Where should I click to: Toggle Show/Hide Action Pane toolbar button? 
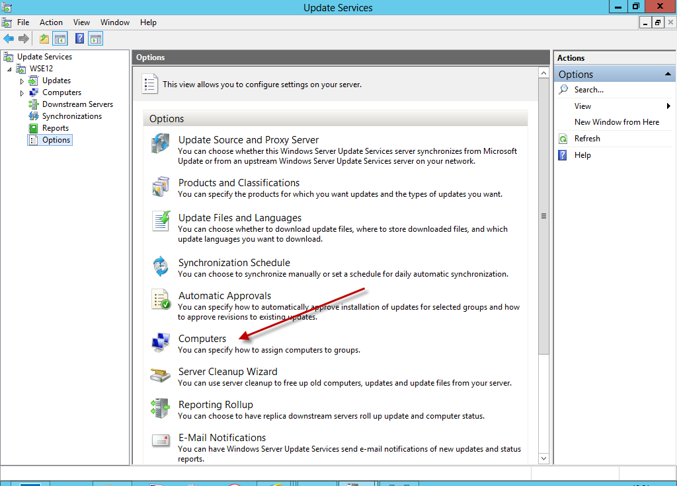(96, 39)
